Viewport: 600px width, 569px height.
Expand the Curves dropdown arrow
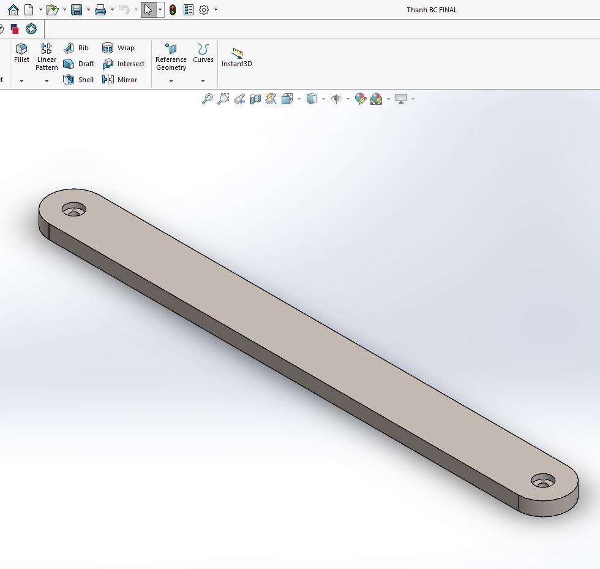(x=203, y=81)
